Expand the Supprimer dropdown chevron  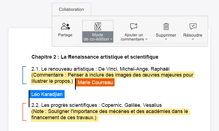pos(166,39)
